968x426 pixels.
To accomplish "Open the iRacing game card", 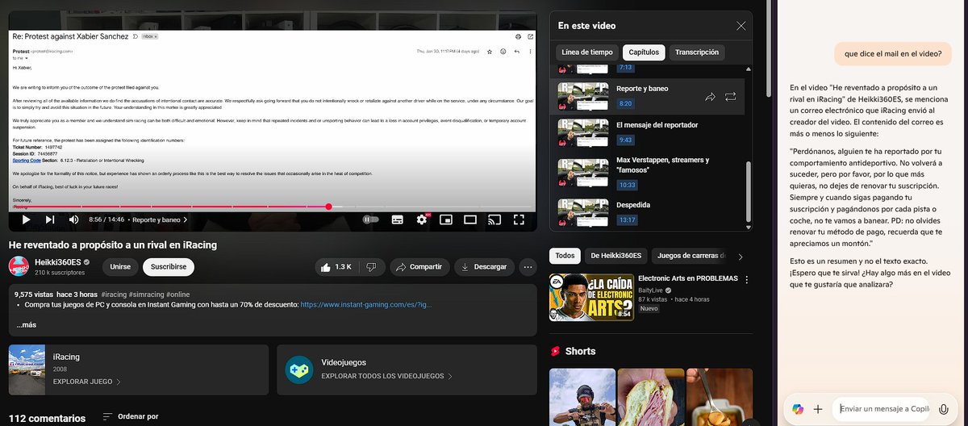I will point(139,370).
